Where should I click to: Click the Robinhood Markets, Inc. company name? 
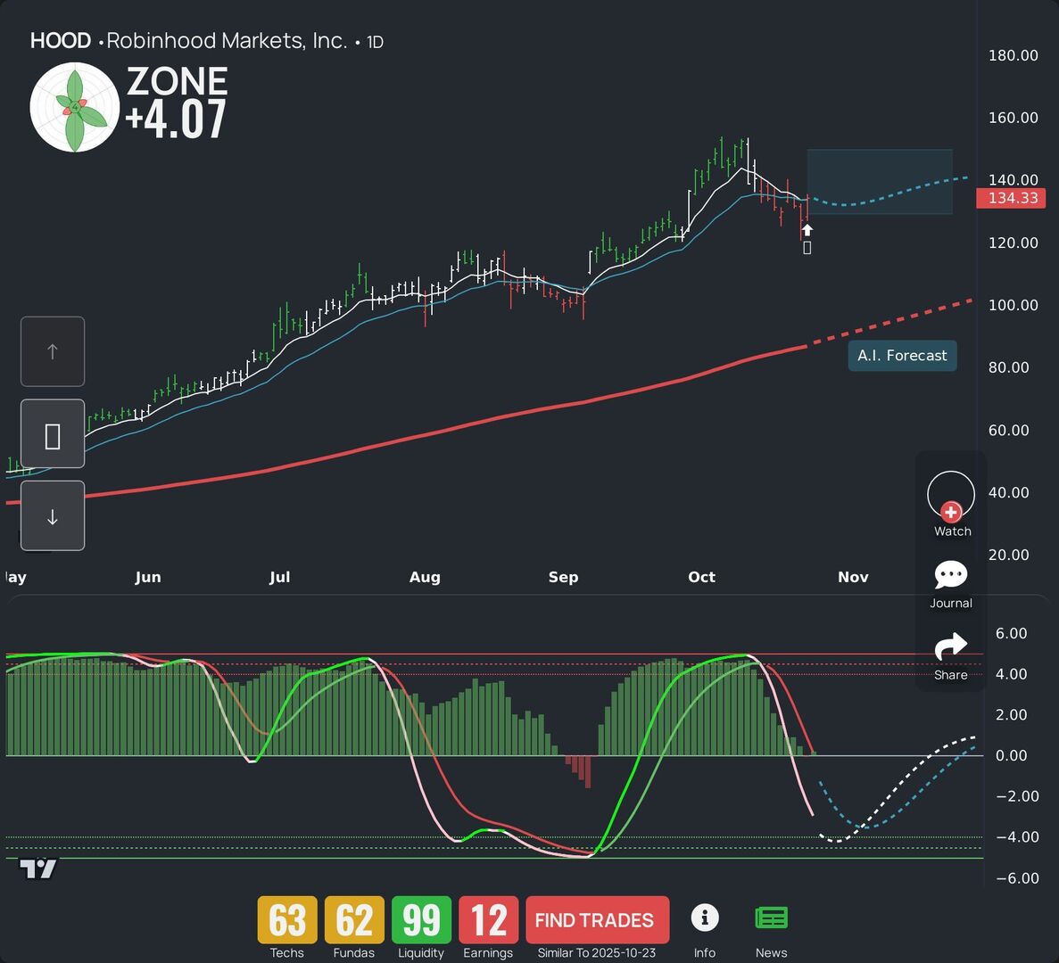[227, 41]
